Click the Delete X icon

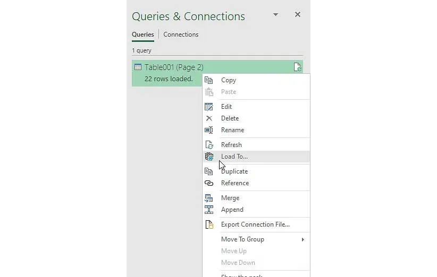[209, 118]
